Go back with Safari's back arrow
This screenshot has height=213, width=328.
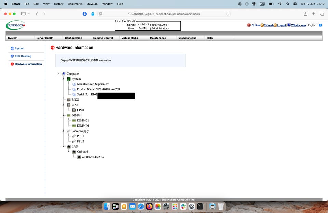[x=37, y=14]
